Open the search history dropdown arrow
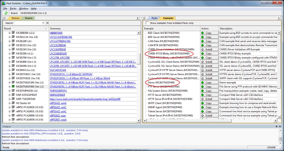Screen dimensions: 284x151 (43, 23)
